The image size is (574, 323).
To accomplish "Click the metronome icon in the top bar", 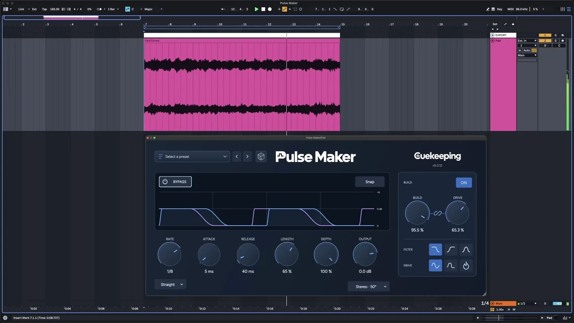I will [x=100, y=9].
